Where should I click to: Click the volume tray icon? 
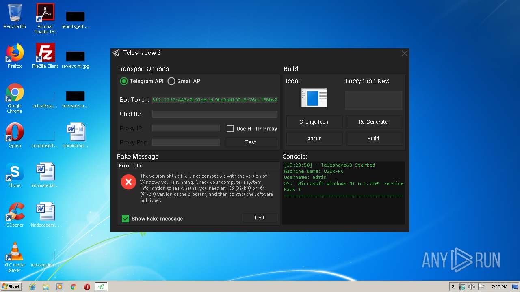point(472,287)
